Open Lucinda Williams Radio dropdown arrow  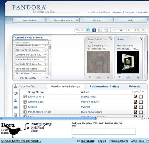[x=45, y=64]
